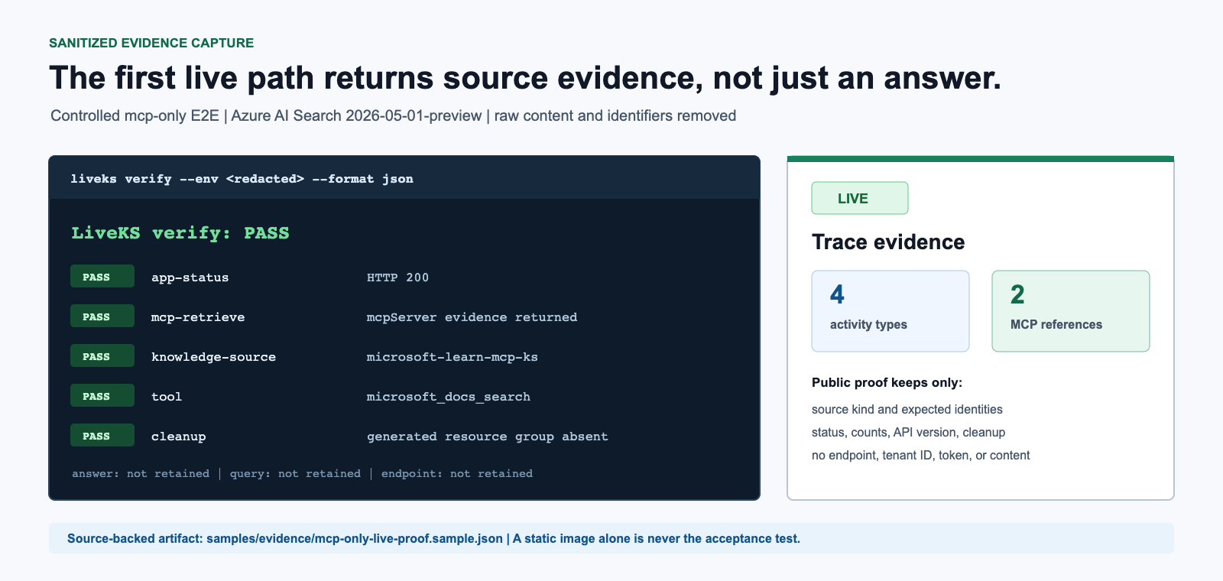The image size is (1223, 581).
Task: Click 'query: not retained' note
Action: point(295,474)
